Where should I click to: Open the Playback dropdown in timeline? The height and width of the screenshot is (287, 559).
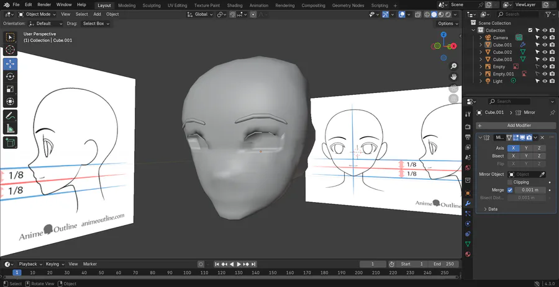[x=30, y=264]
